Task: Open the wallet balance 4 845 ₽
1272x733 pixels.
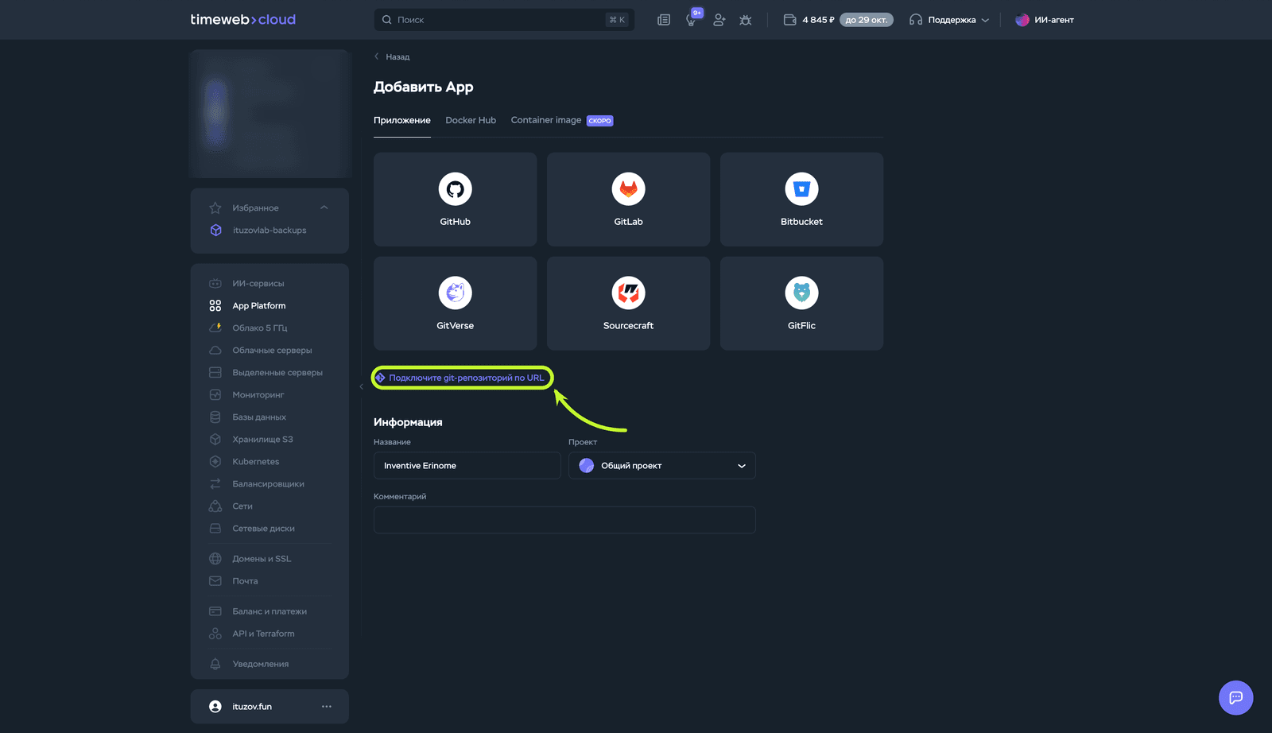Action: click(x=809, y=20)
